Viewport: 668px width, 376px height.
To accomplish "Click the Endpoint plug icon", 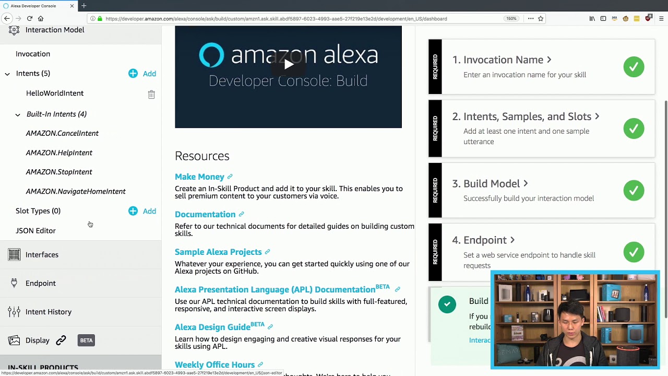I will pos(14,283).
